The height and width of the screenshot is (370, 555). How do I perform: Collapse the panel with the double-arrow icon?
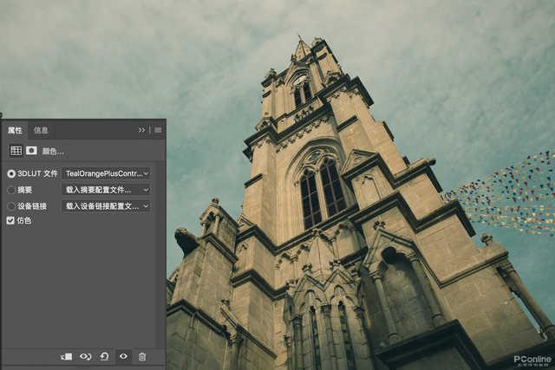142,130
